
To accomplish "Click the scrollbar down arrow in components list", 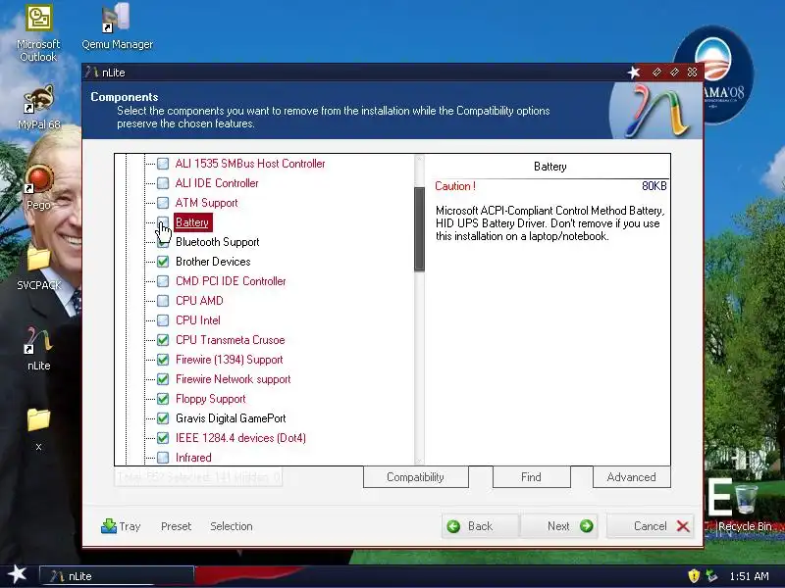I will pyautogui.click(x=420, y=461).
